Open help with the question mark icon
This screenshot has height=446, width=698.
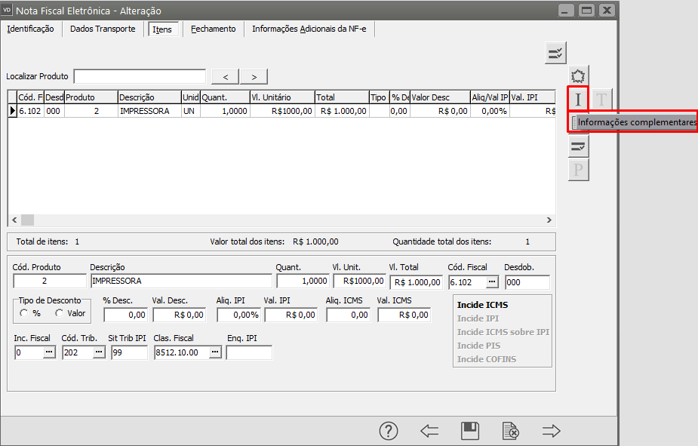388,431
